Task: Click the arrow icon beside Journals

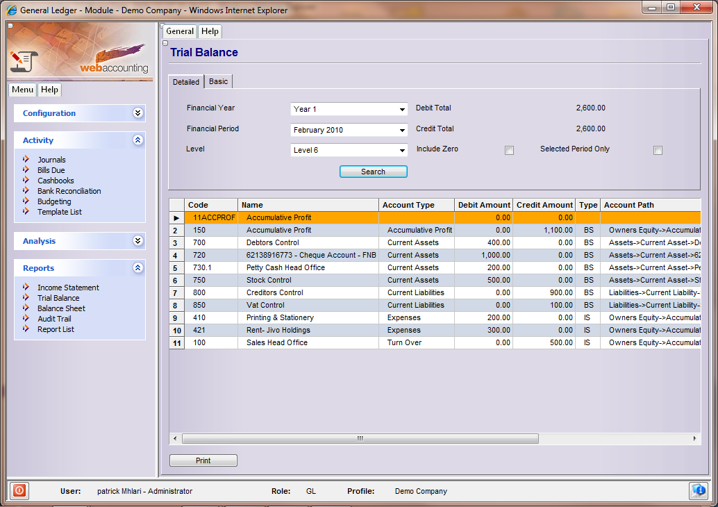Action: [26, 160]
